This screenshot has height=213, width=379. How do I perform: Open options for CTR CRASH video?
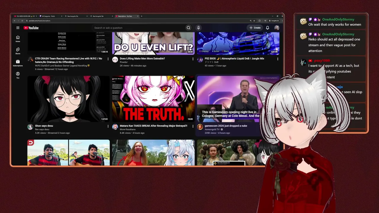point(108,59)
